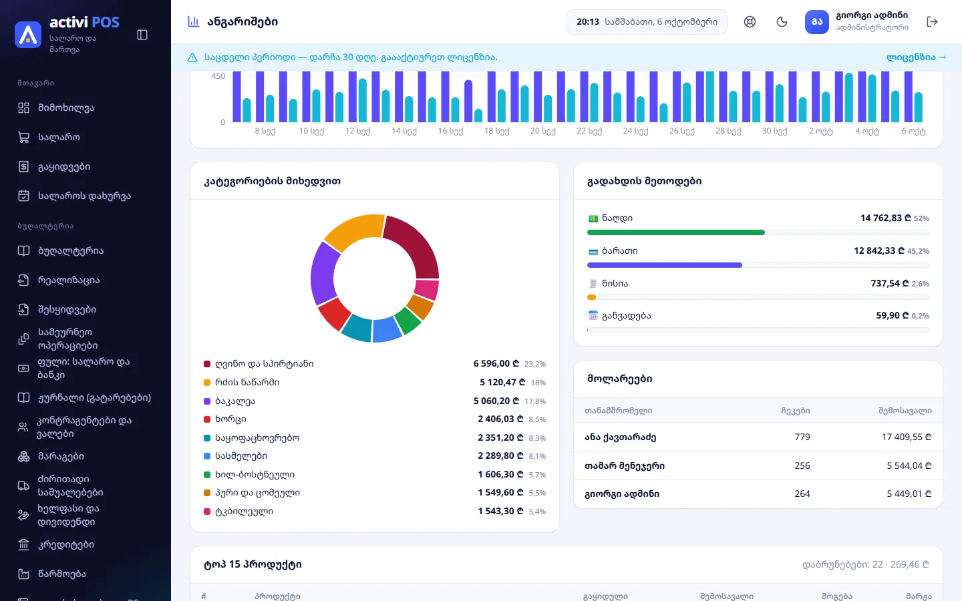Click the ბარათი payment progress bar
This screenshot has width=962, height=601.
tap(758, 265)
